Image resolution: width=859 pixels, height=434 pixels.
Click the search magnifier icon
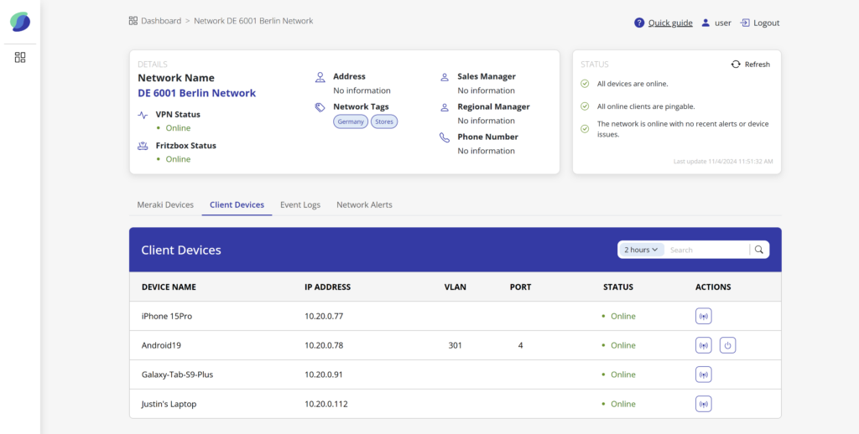(x=759, y=250)
